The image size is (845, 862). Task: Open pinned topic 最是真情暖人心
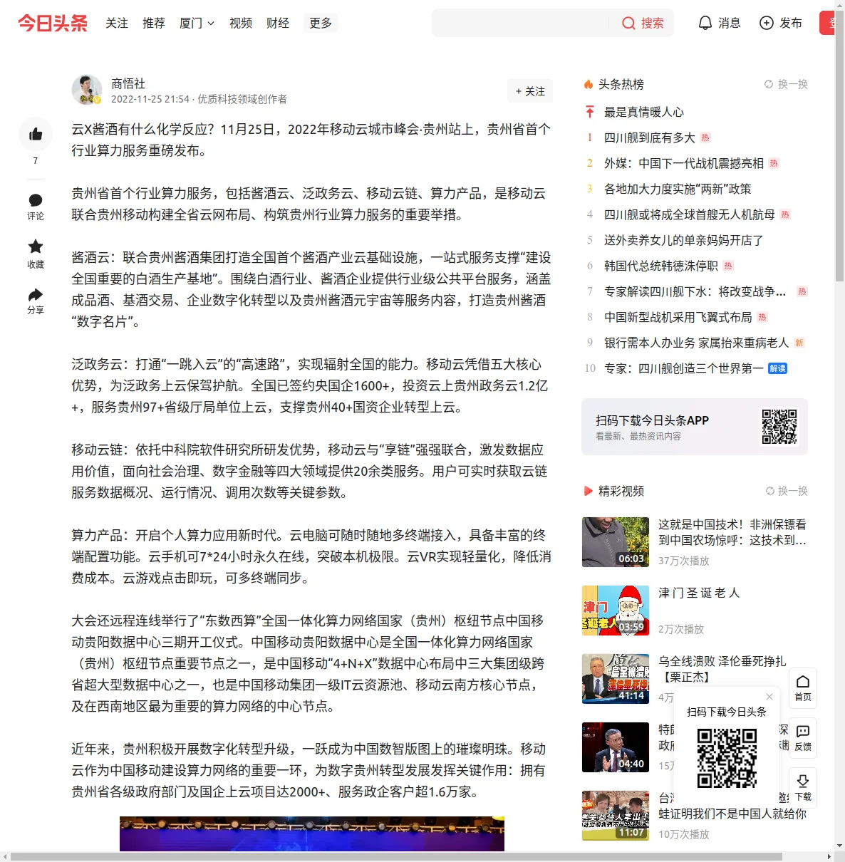point(644,112)
